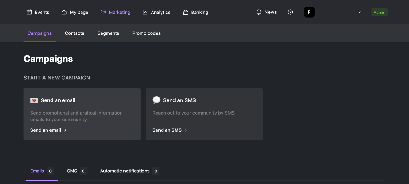Click the Banking building icon
This screenshot has height=184, width=409.
[185, 12]
